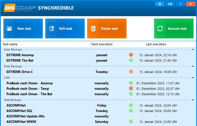Collapse the Web Backups group chevron

click(193, 100)
